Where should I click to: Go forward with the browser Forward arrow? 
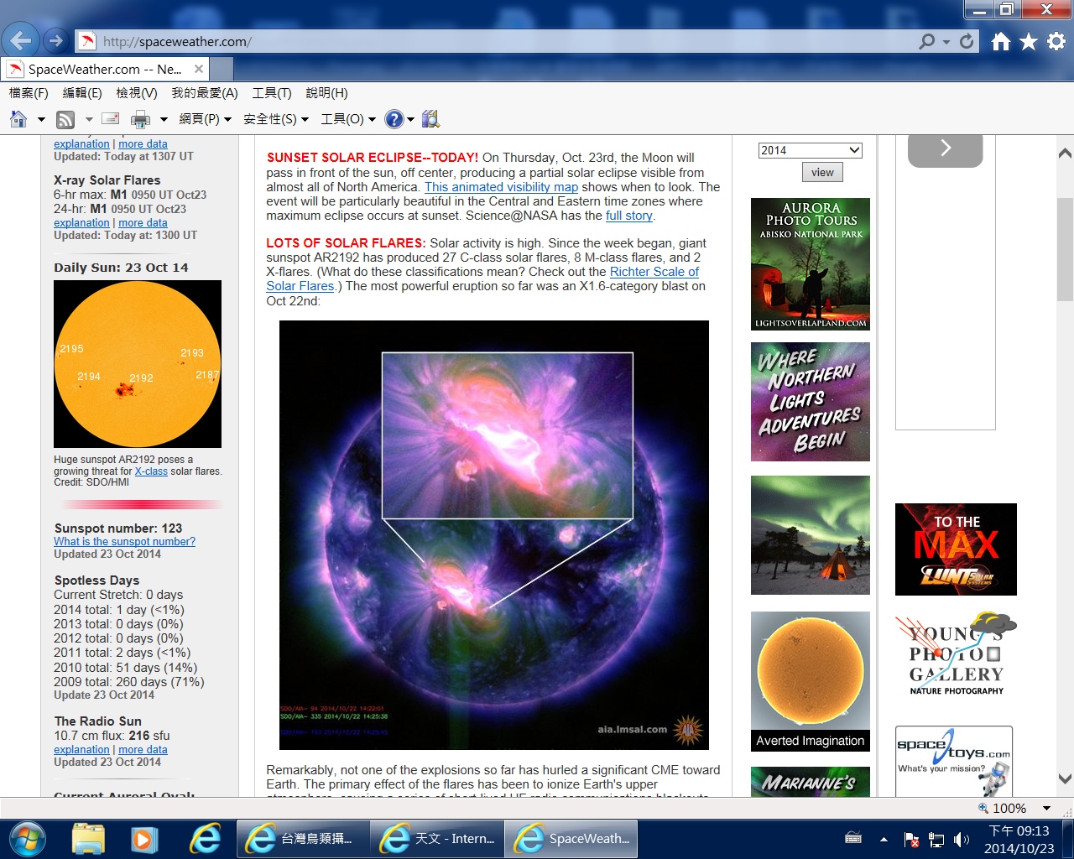[55, 40]
